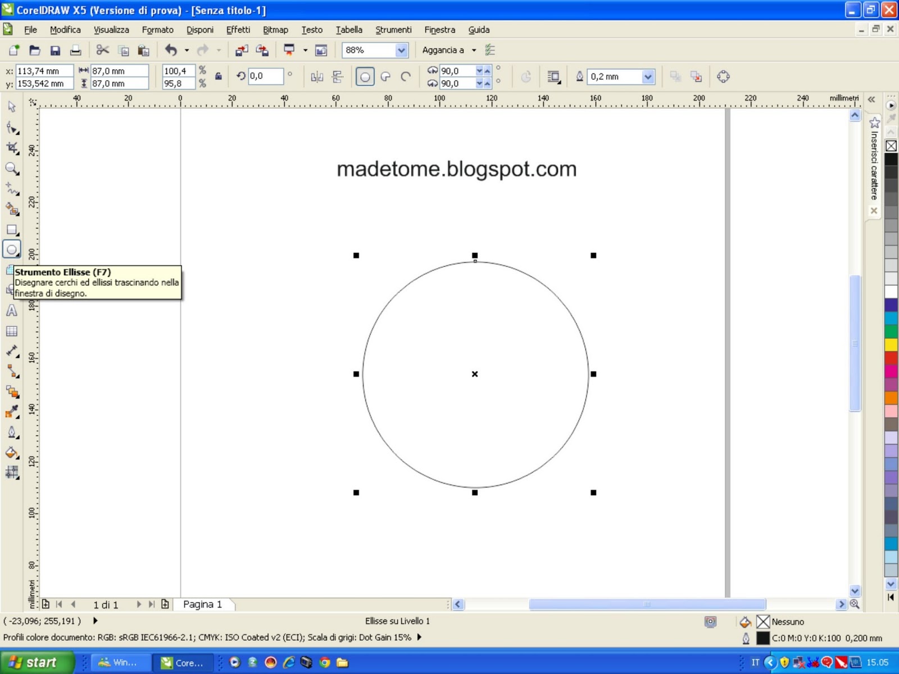Click the vertical scrollbar down arrow
899x674 pixels.
855,591
